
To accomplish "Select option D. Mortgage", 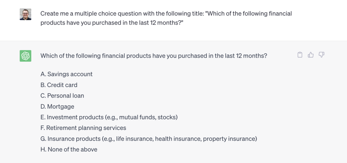I will (57, 107).
